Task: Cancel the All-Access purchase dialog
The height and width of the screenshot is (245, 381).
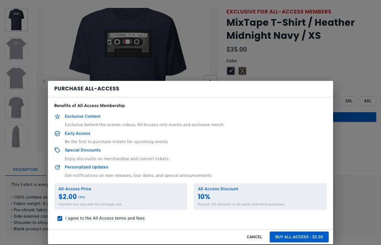Action: coord(254,237)
